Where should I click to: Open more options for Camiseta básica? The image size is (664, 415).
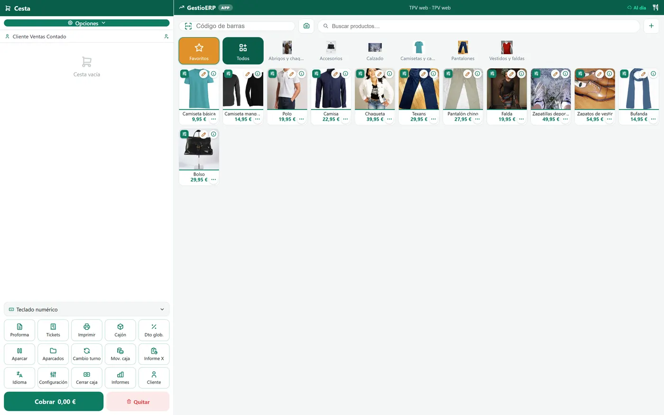pos(213,120)
